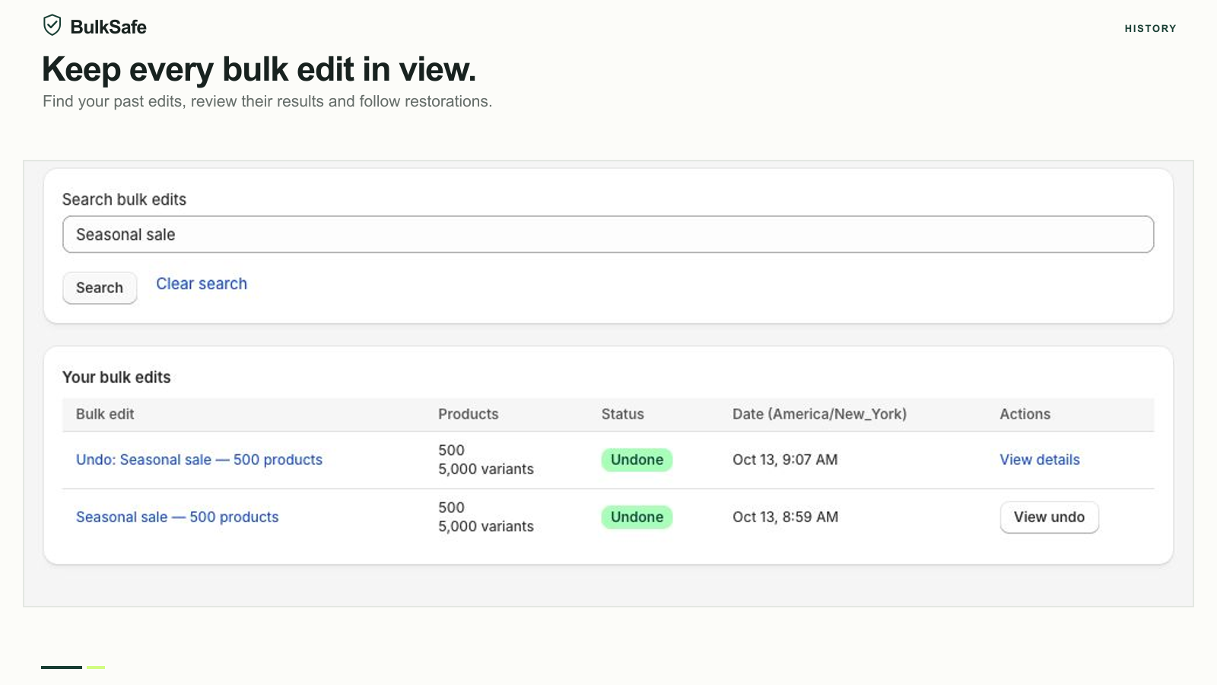Click View details for the undo edit
The width and height of the screenshot is (1217, 685).
click(1040, 460)
